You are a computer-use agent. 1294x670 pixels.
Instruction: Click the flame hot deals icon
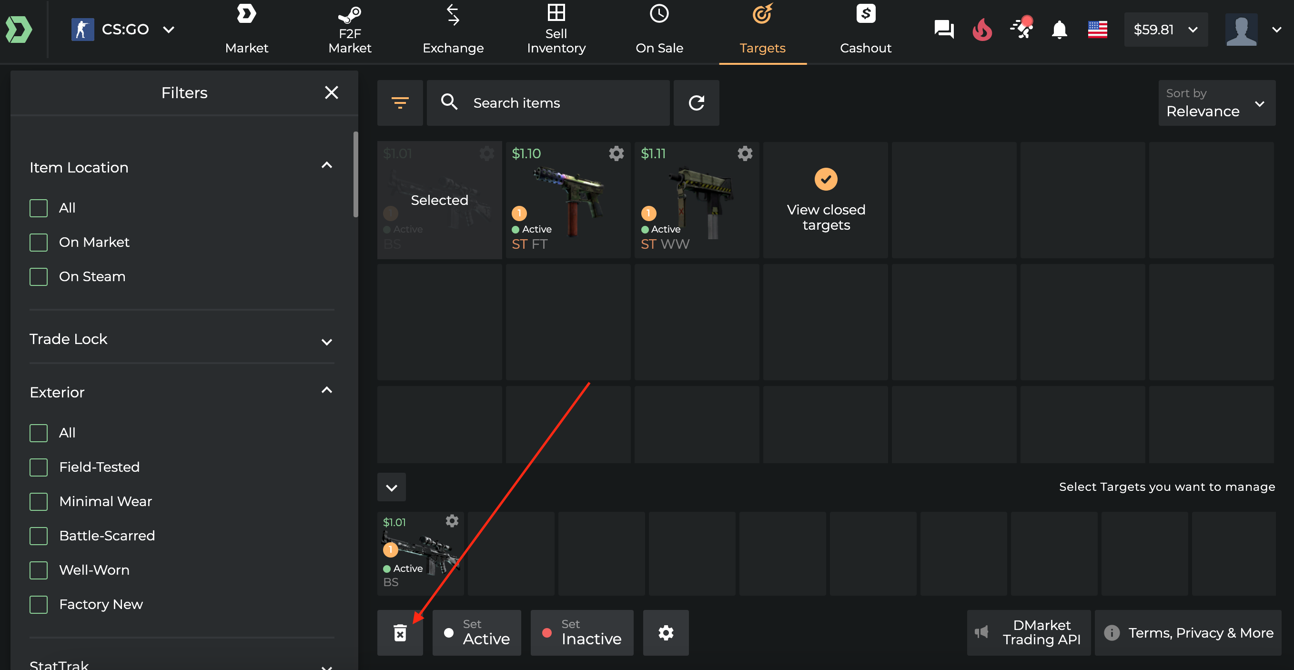(982, 29)
